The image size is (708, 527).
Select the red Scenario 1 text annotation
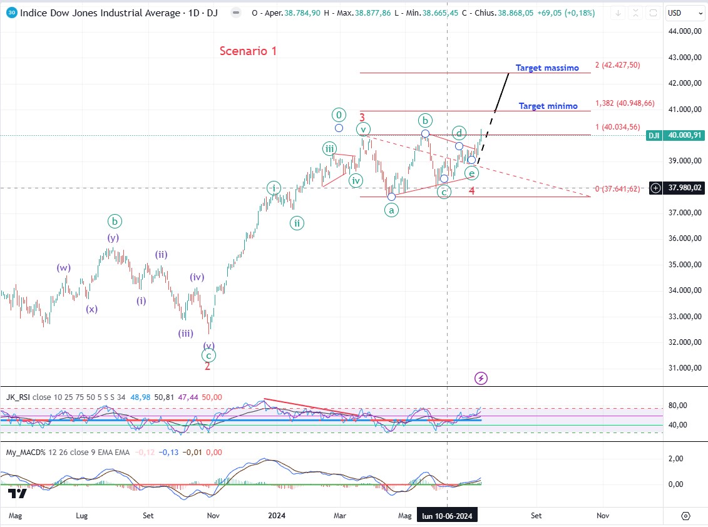248,51
